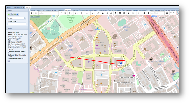Click the wrench tools icon in map toolbar
This screenshot has width=190, height=104.
click(x=139, y=13)
